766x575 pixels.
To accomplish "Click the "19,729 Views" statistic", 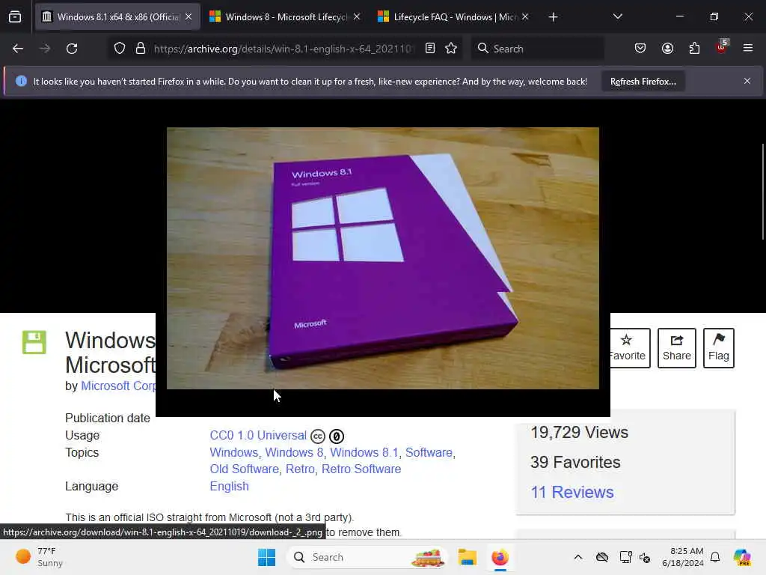I will pos(580,432).
